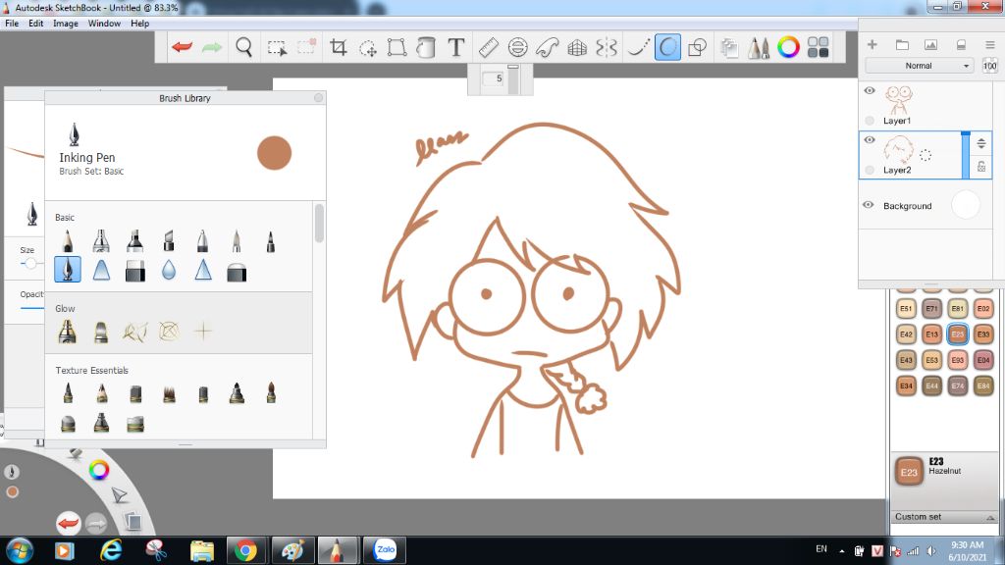The height and width of the screenshot is (565, 1005).
Task: Open the Window menu
Action: 104,23
